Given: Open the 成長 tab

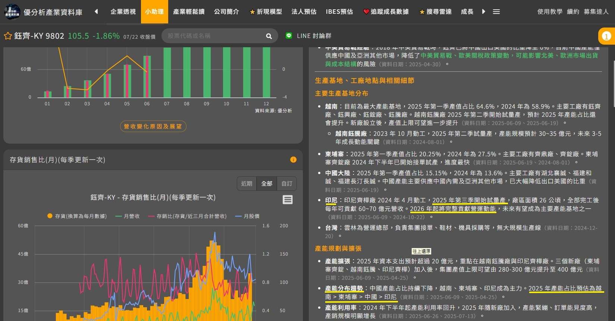Looking at the screenshot, I should click(x=467, y=12).
